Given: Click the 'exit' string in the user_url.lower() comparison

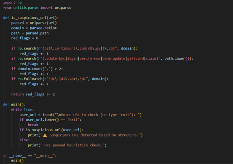Looking at the screenshot, I should point(73,120).
